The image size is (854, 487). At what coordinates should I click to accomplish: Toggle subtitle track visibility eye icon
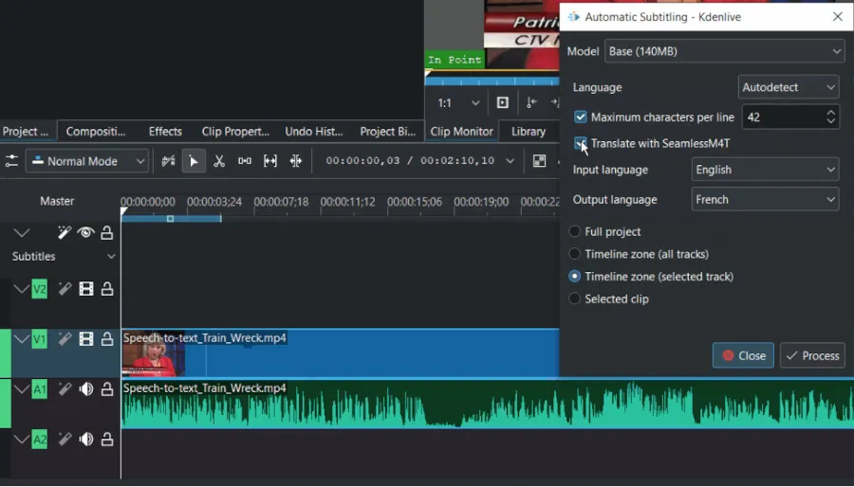86,233
